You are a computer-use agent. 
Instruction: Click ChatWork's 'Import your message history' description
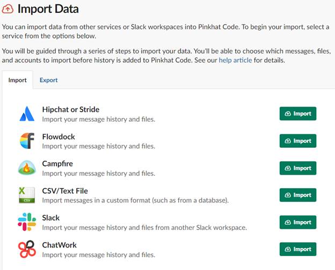[99, 255]
